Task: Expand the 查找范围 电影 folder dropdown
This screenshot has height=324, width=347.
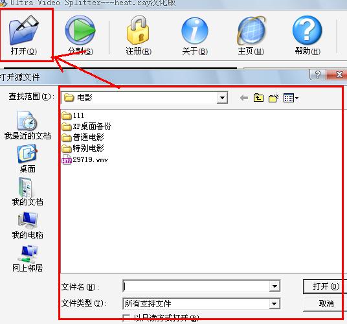Action: pos(222,98)
